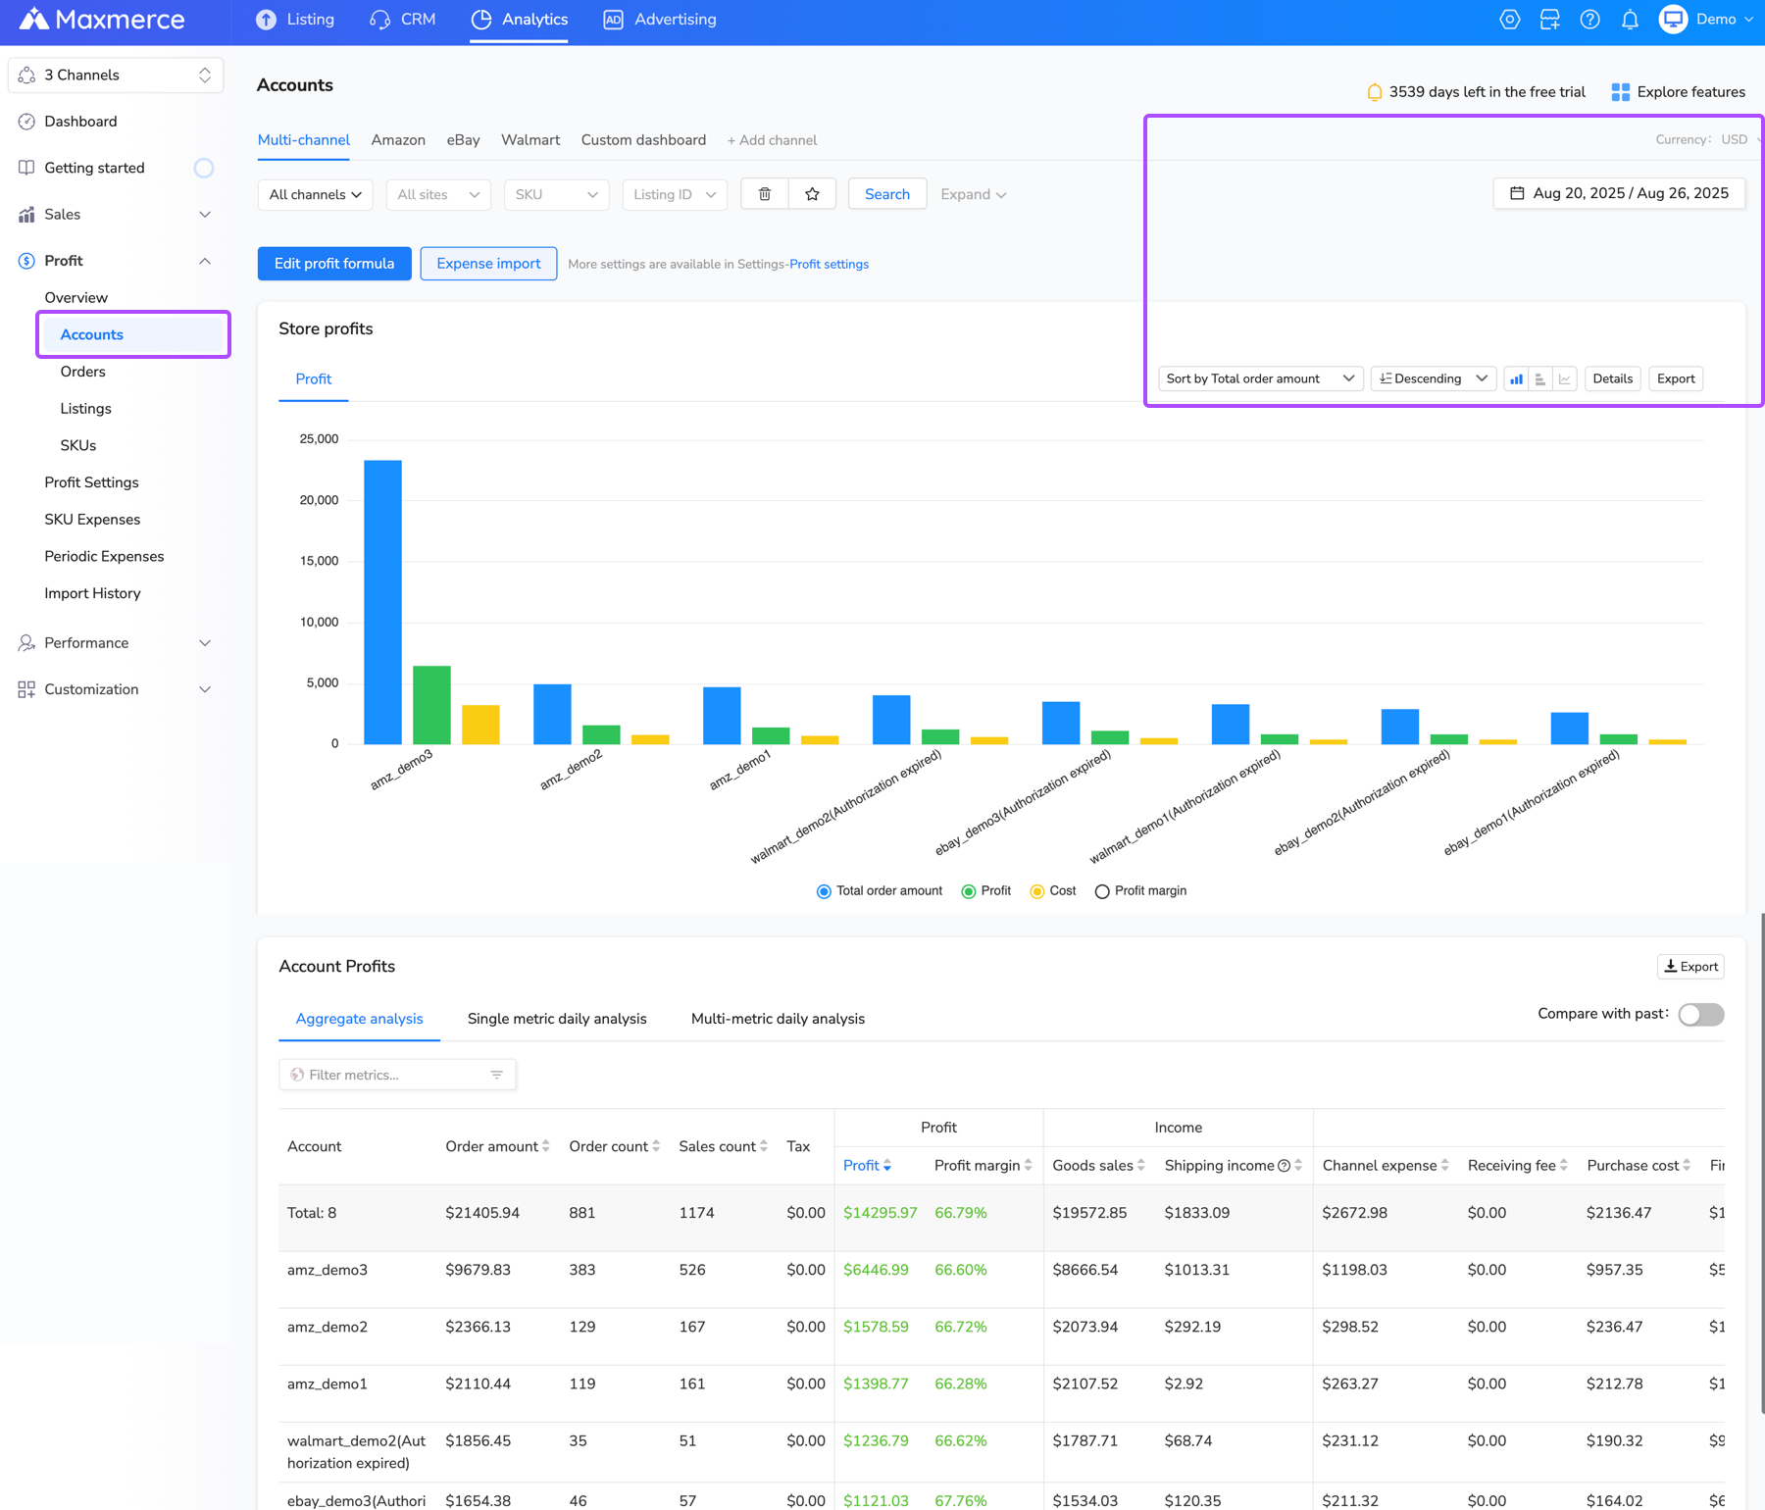Open the date range picker field

tap(1619, 193)
